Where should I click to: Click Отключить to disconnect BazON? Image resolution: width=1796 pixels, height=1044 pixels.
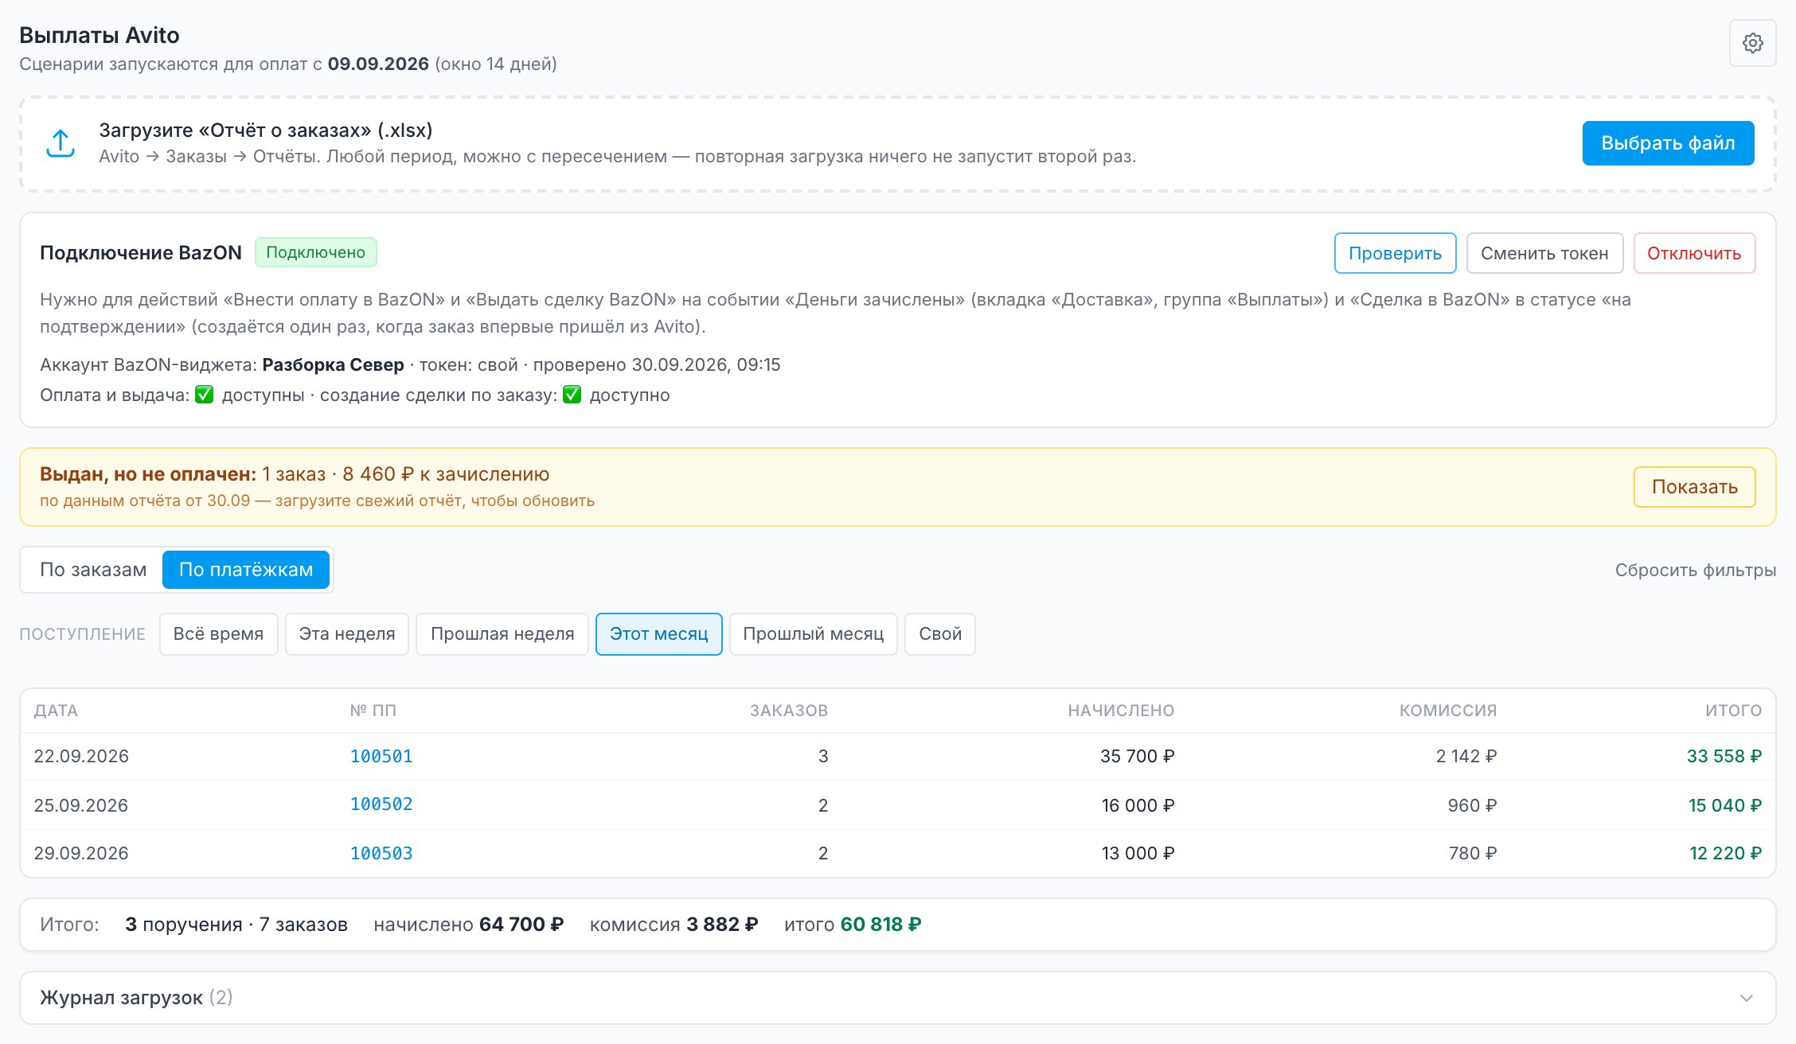(x=1694, y=253)
